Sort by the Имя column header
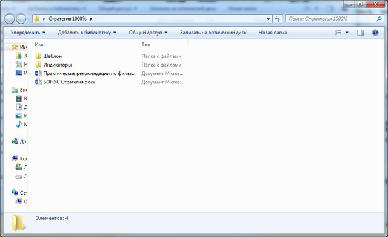Image resolution: width=388 pixels, height=237 pixels. coord(39,44)
